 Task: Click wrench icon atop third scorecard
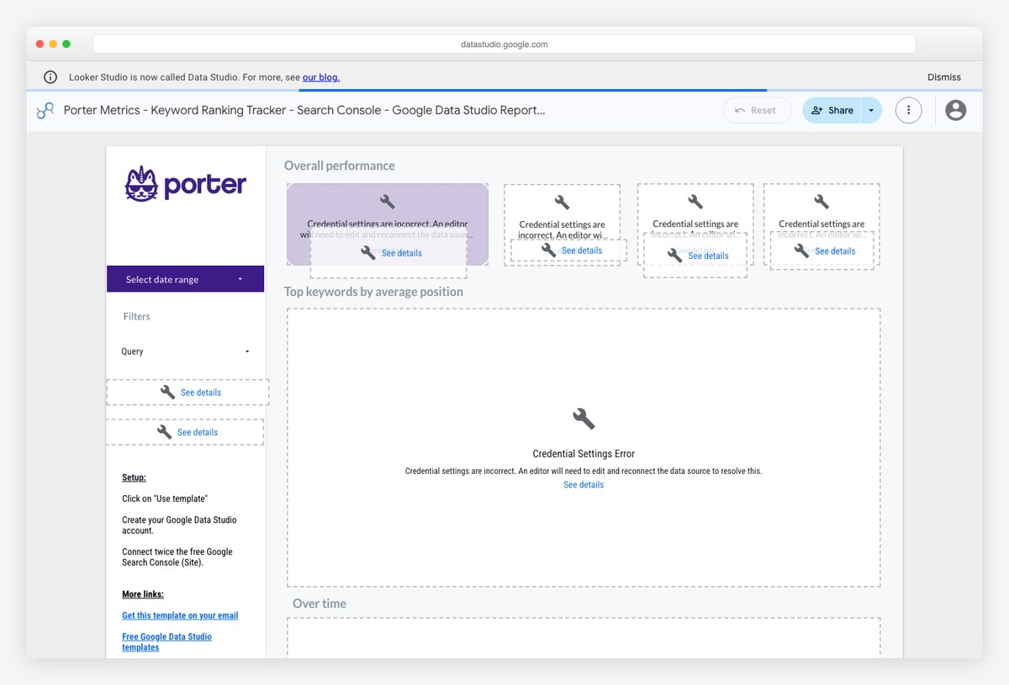[x=695, y=202]
